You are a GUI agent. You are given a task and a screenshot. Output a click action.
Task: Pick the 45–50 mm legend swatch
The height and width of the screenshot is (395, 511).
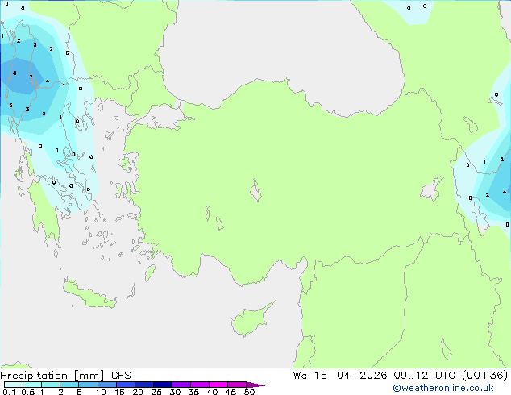pos(237,385)
